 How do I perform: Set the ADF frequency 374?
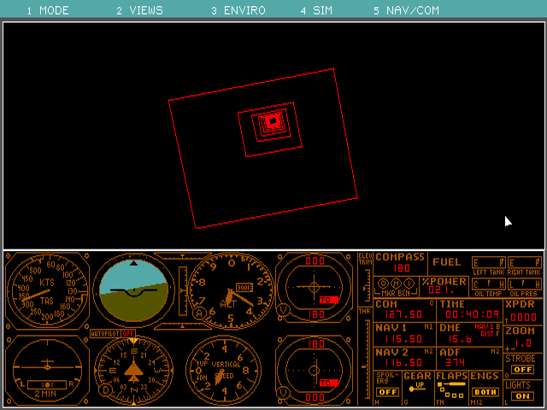click(x=456, y=362)
